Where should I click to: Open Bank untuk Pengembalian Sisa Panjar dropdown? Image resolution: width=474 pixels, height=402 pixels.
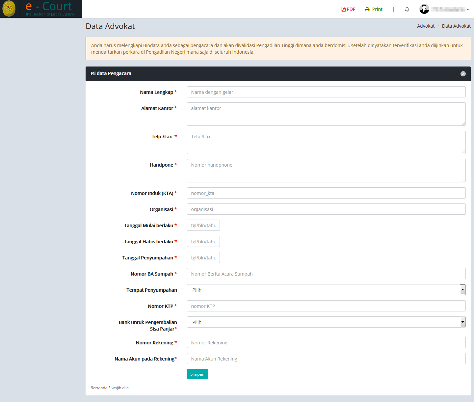pos(462,322)
